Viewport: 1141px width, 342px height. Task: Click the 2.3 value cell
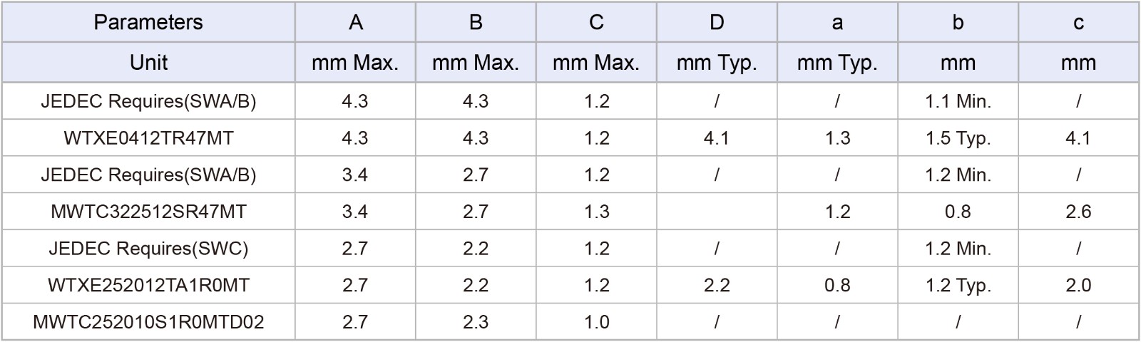tap(476, 322)
